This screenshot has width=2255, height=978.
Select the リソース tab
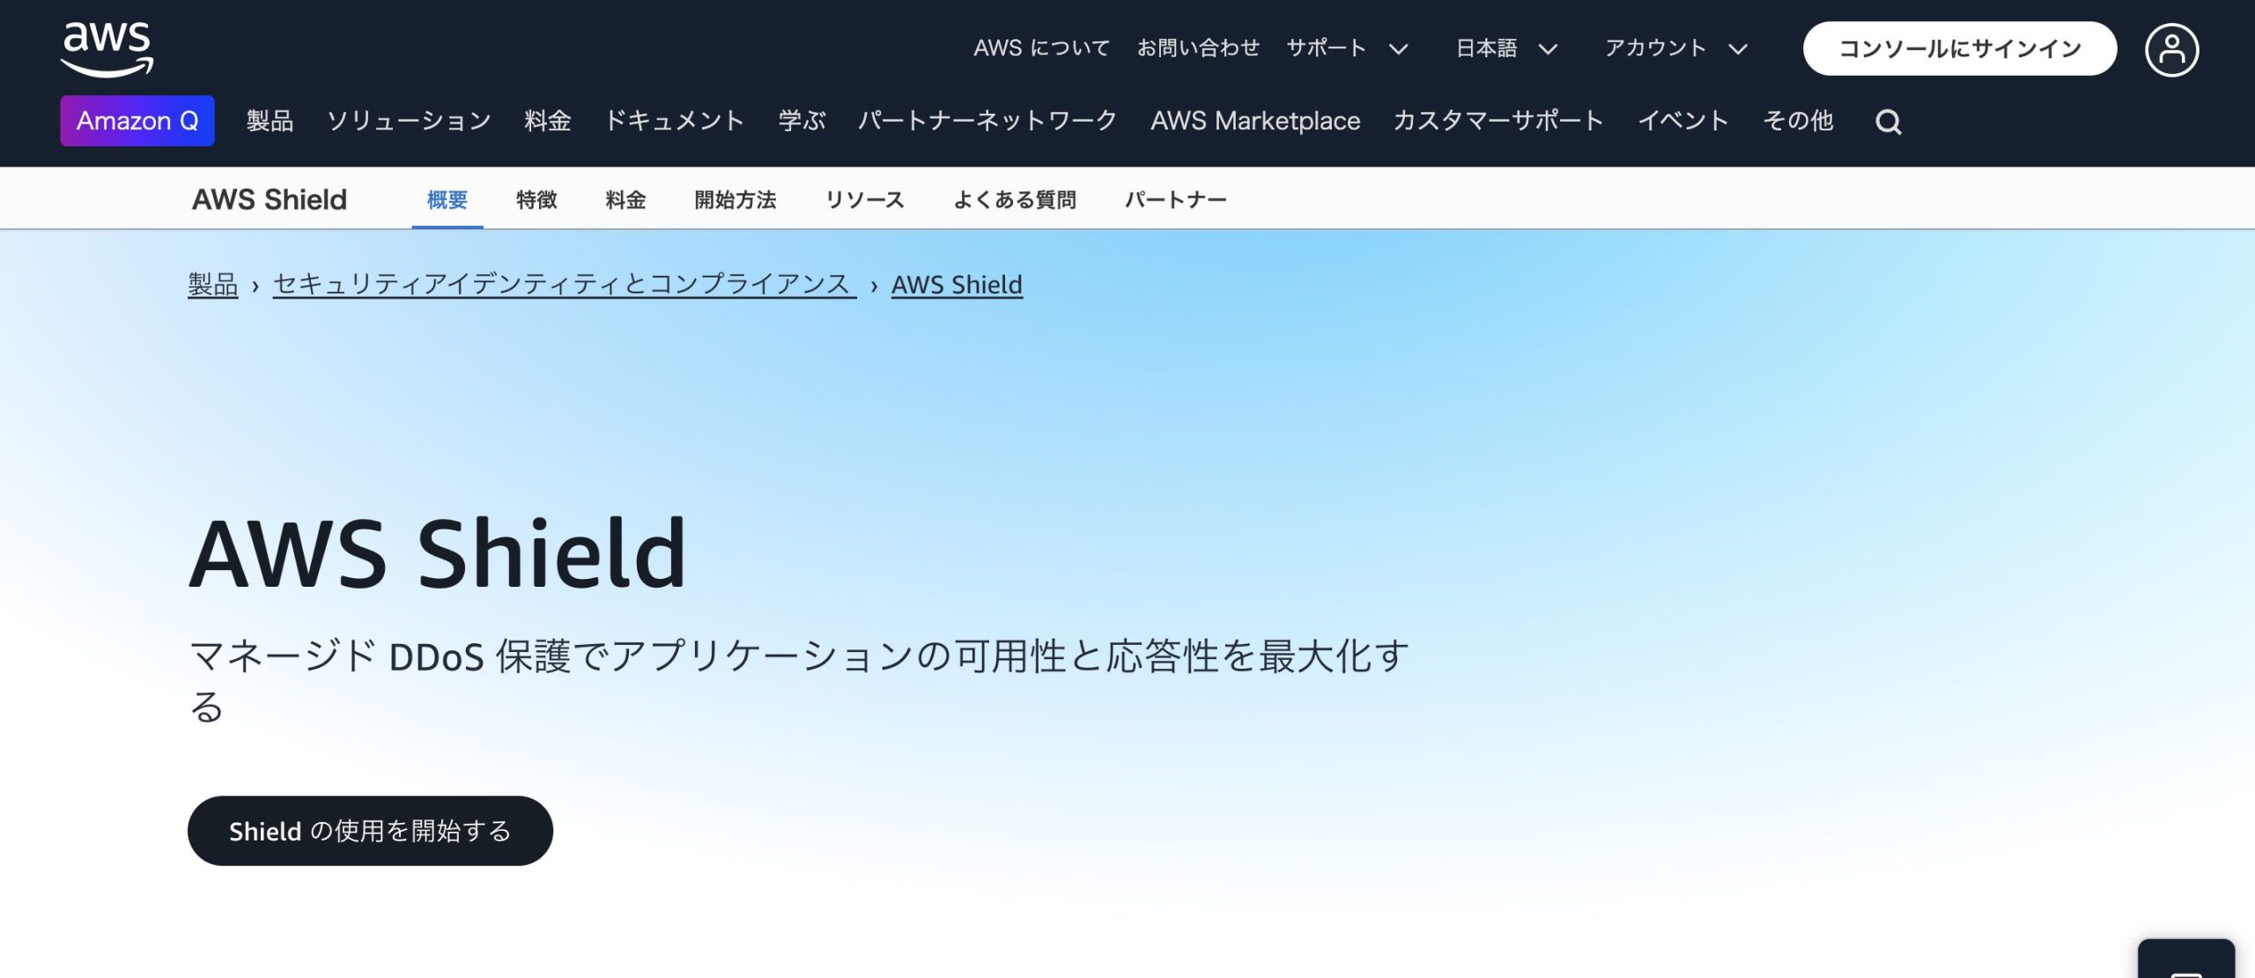(x=865, y=200)
